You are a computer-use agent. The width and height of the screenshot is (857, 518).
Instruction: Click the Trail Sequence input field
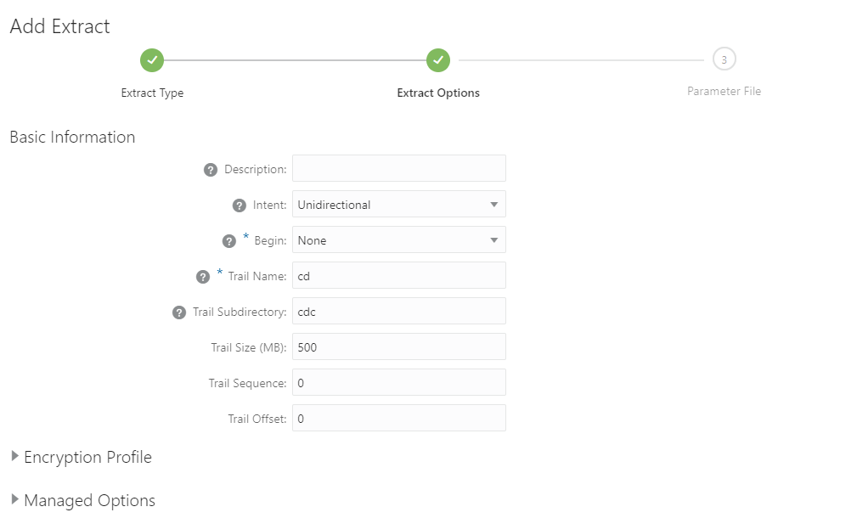(x=399, y=383)
